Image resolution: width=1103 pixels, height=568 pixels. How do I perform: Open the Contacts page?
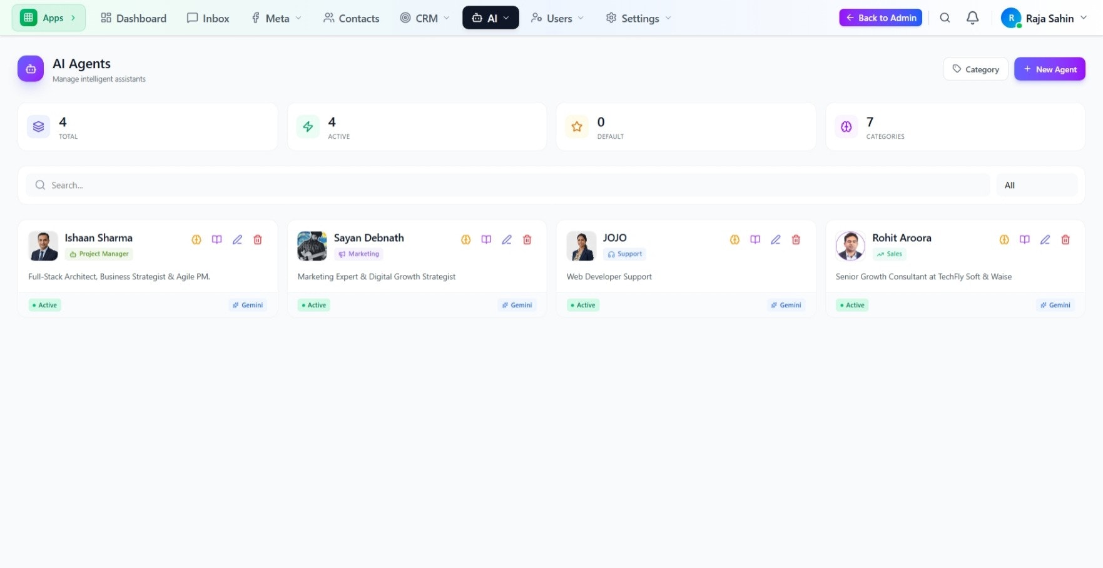(352, 18)
